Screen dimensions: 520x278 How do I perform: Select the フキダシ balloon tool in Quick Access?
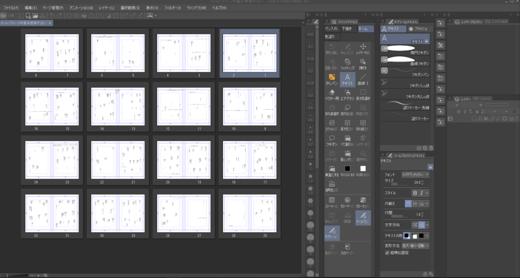(x=332, y=140)
